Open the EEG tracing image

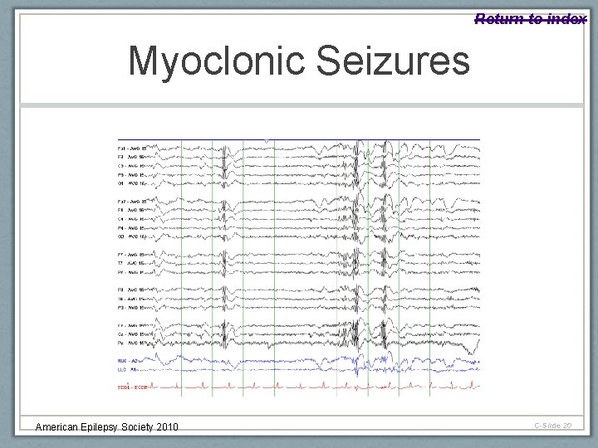[x=299, y=268]
